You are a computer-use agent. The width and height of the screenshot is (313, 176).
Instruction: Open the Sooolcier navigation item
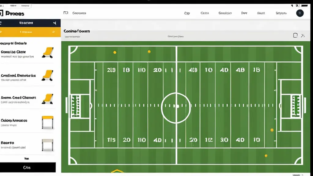(225, 13)
